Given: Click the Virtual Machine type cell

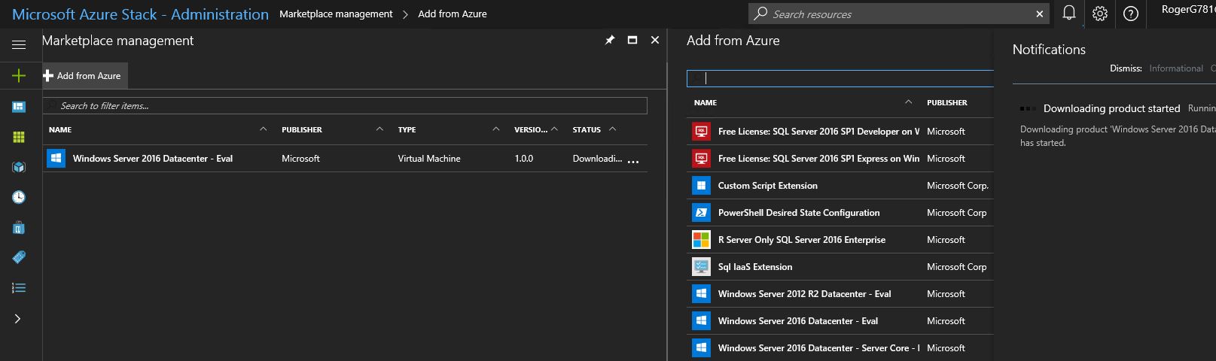Looking at the screenshot, I should coord(429,159).
